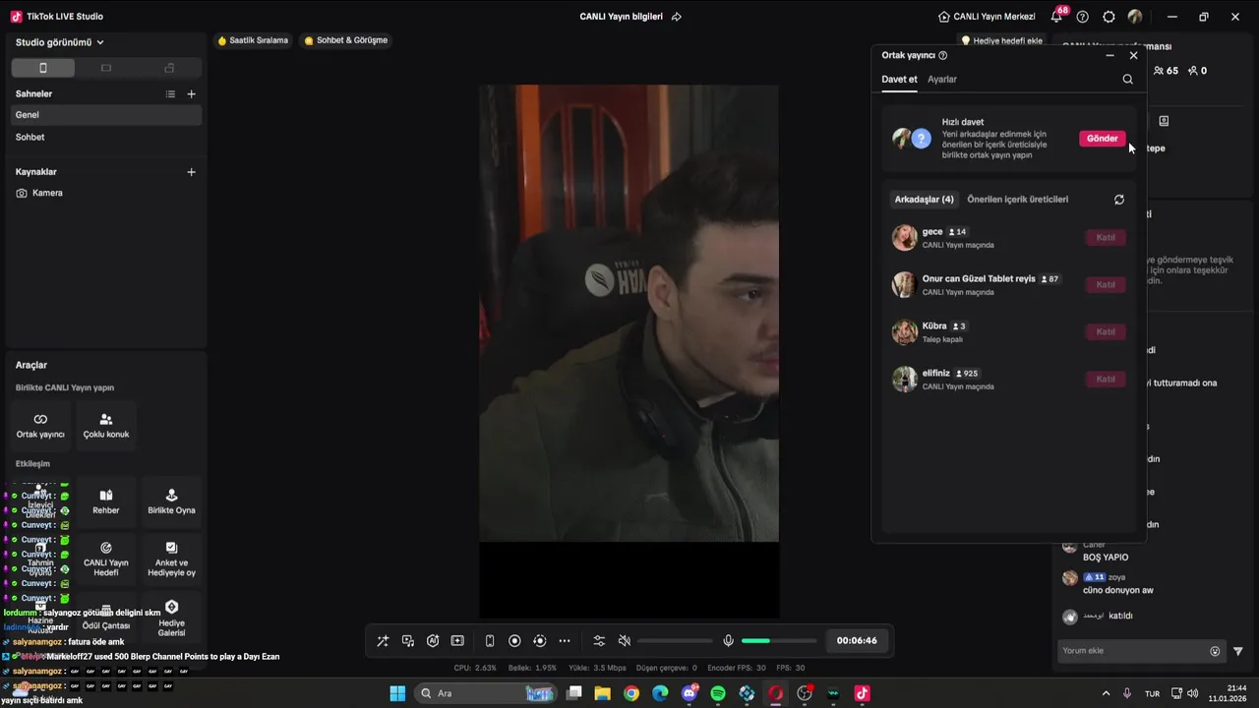Open the add overlay icon in toolbar
This screenshot has height=708, width=1259.
[x=457, y=641]
